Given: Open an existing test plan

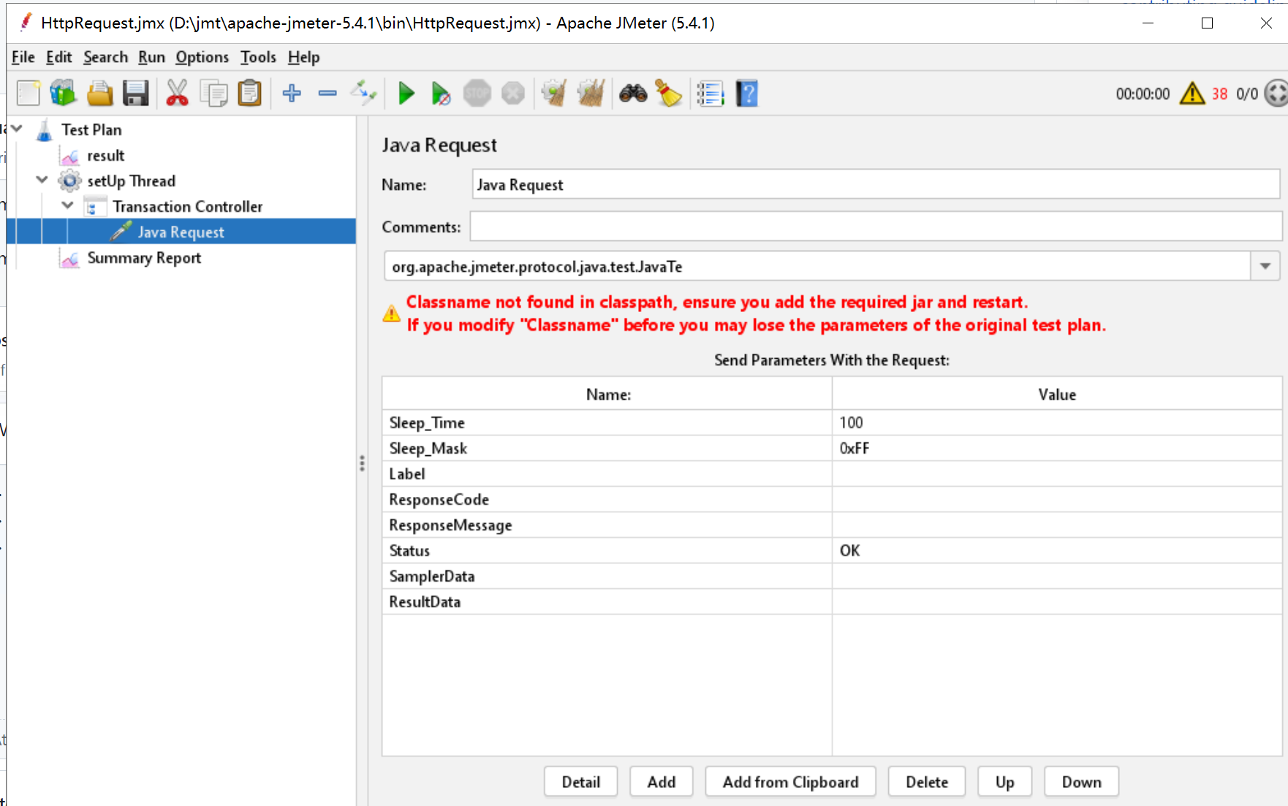Looking at the screenshot, I should (100, 93).
